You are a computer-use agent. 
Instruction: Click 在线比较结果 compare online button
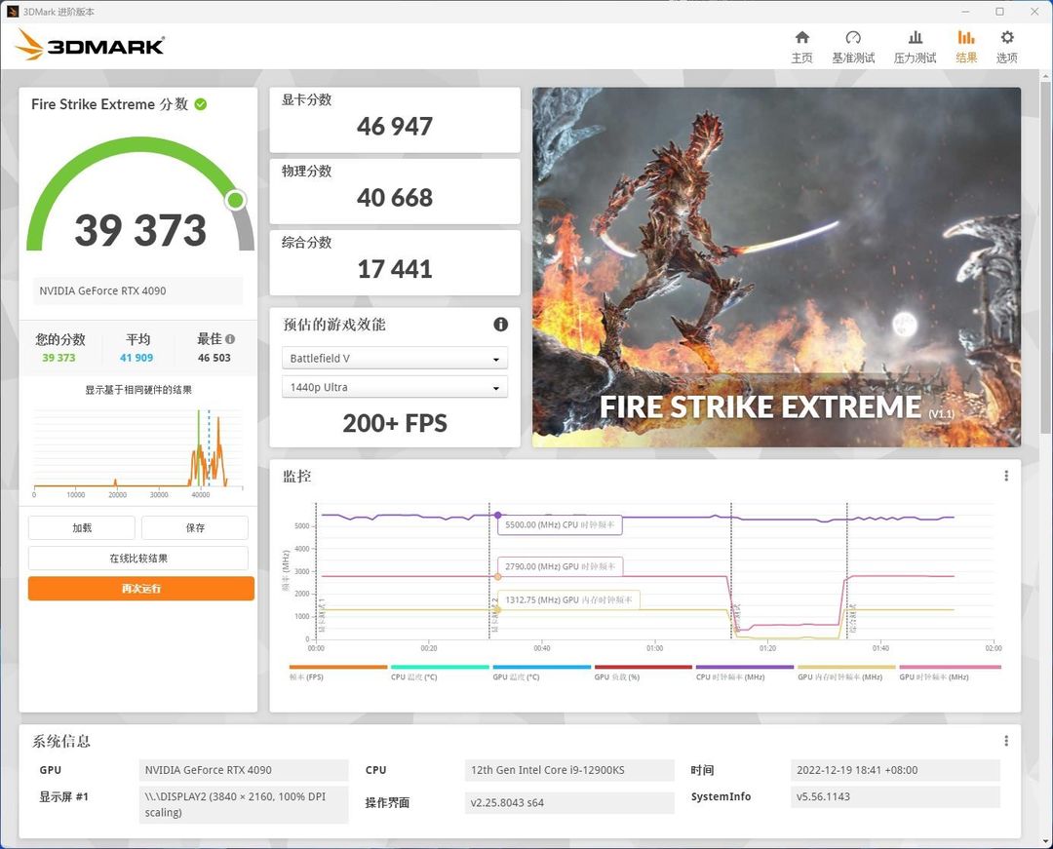[138, 558]
